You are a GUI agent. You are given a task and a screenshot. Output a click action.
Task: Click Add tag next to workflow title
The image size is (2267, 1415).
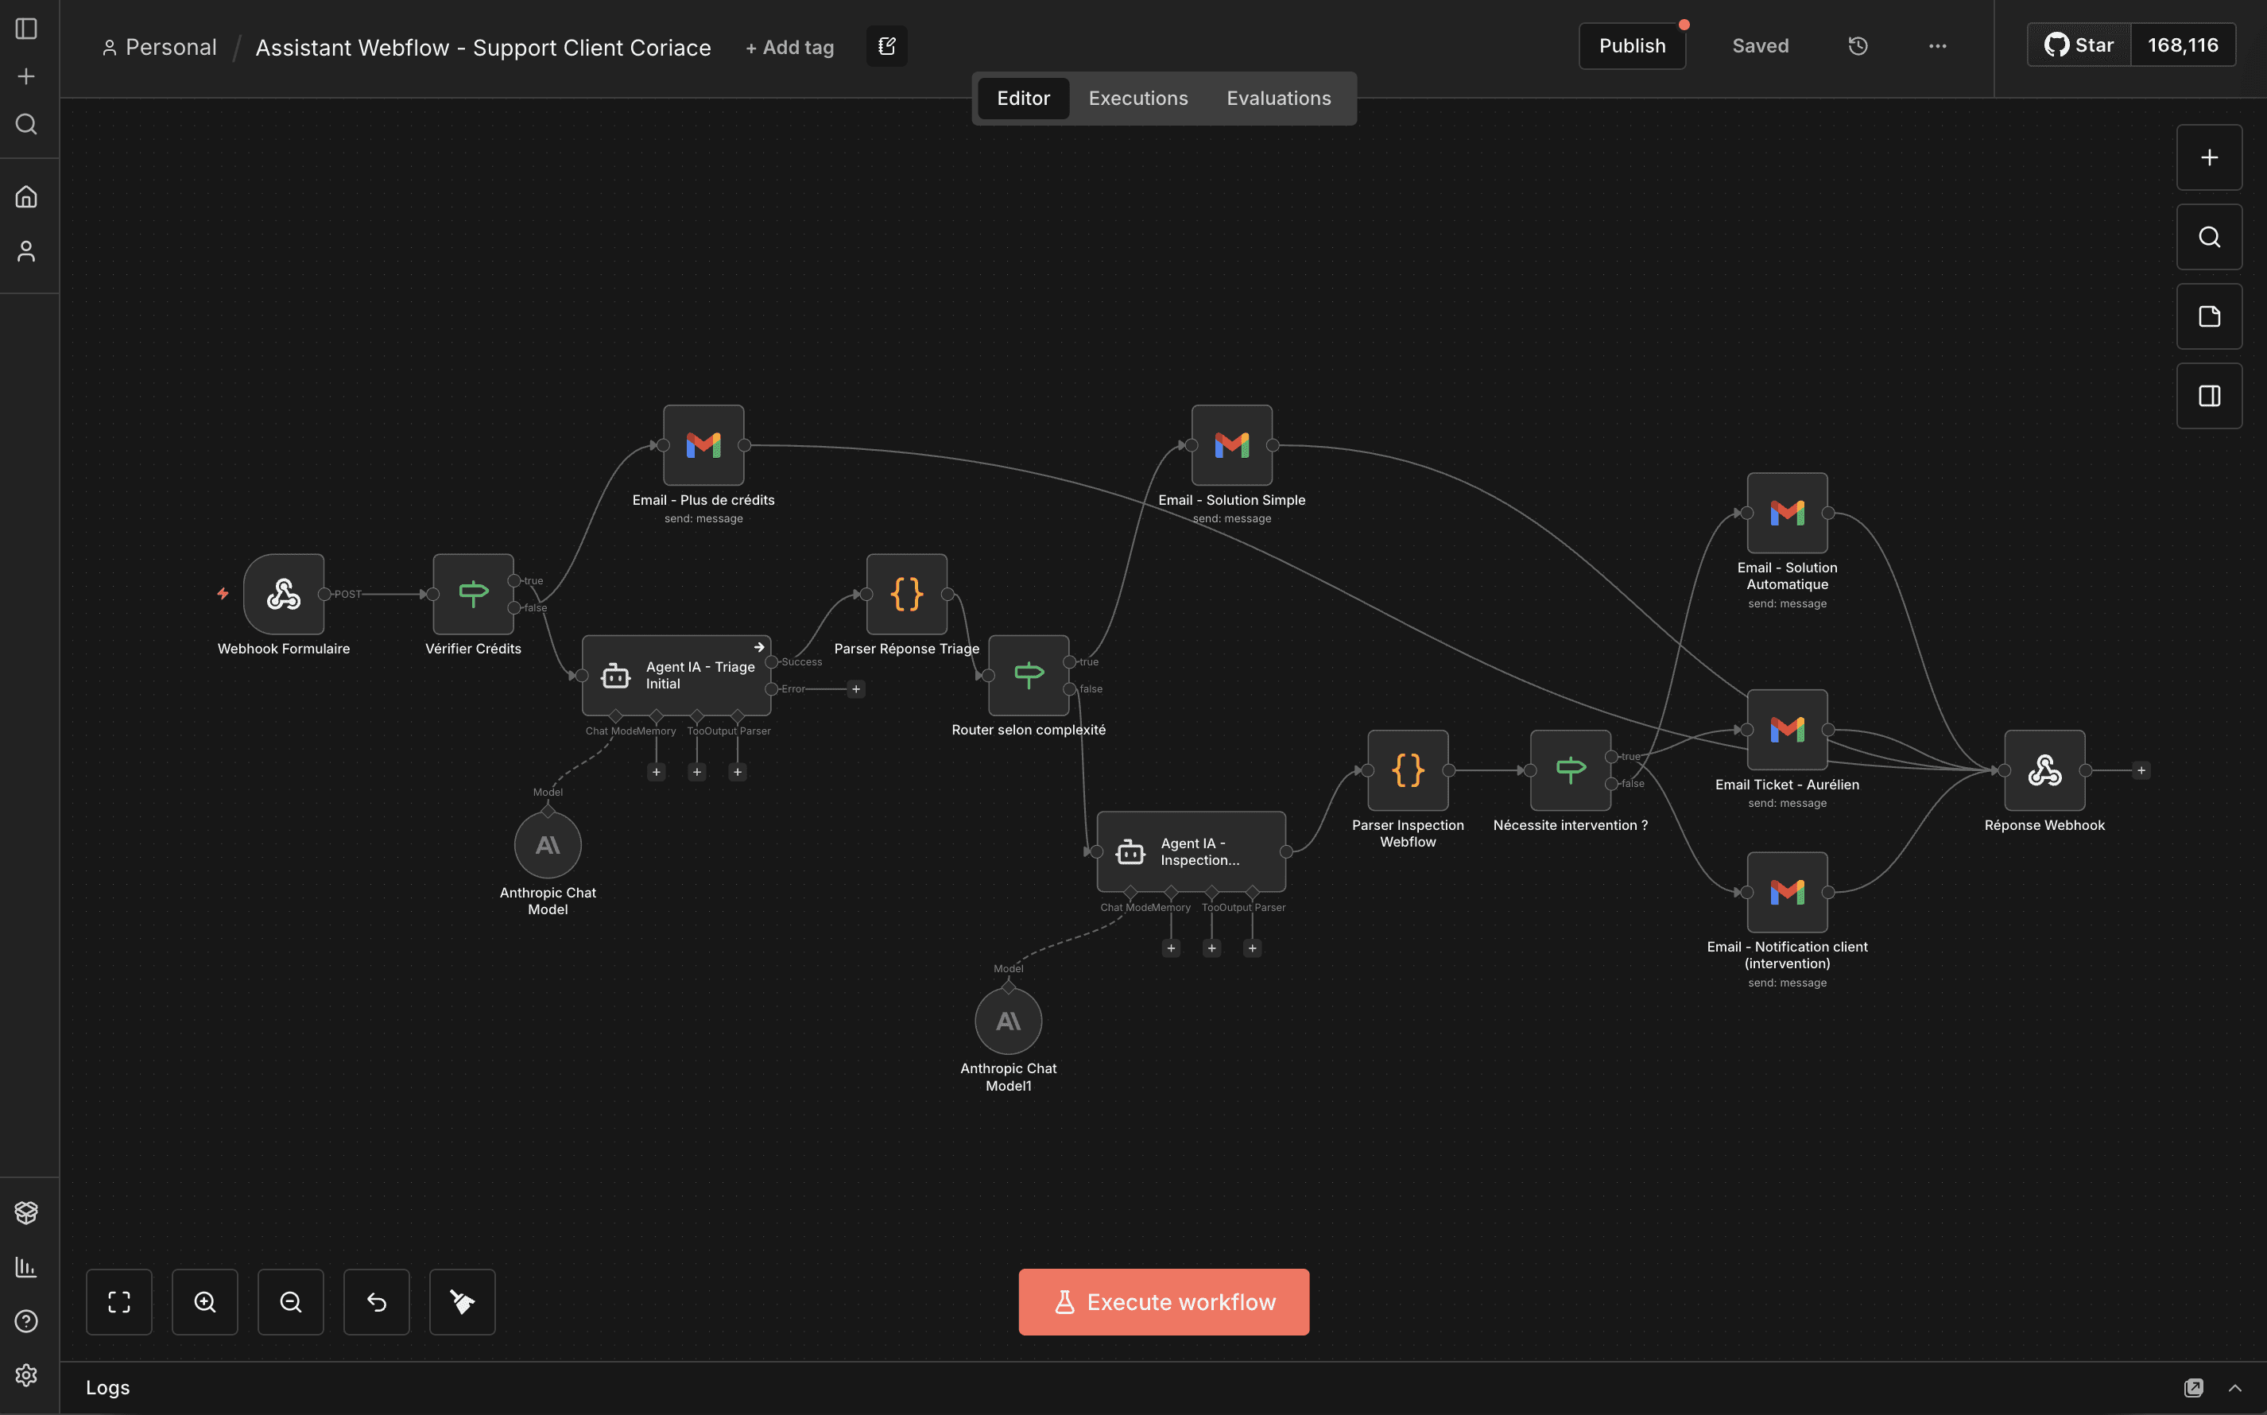coord(789,48)
